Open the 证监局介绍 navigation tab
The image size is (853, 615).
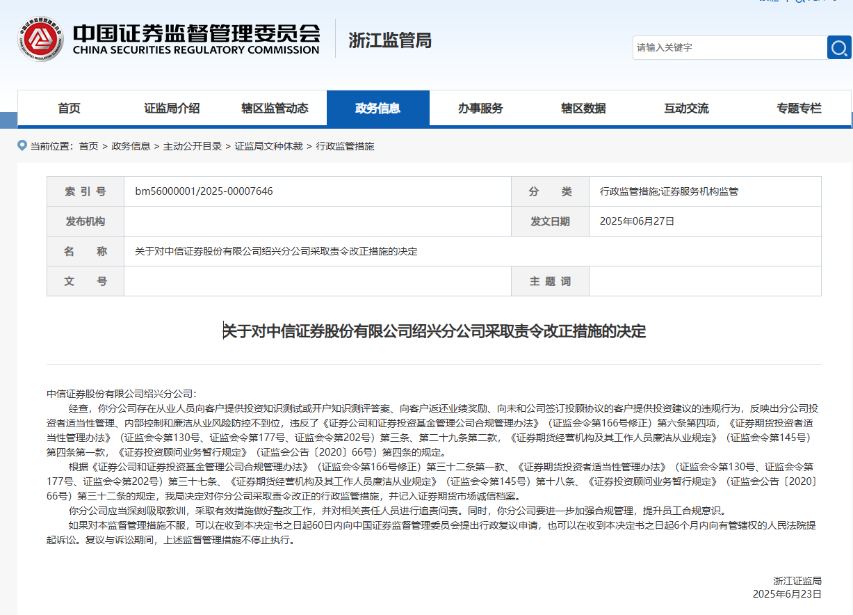click(172, 109)
